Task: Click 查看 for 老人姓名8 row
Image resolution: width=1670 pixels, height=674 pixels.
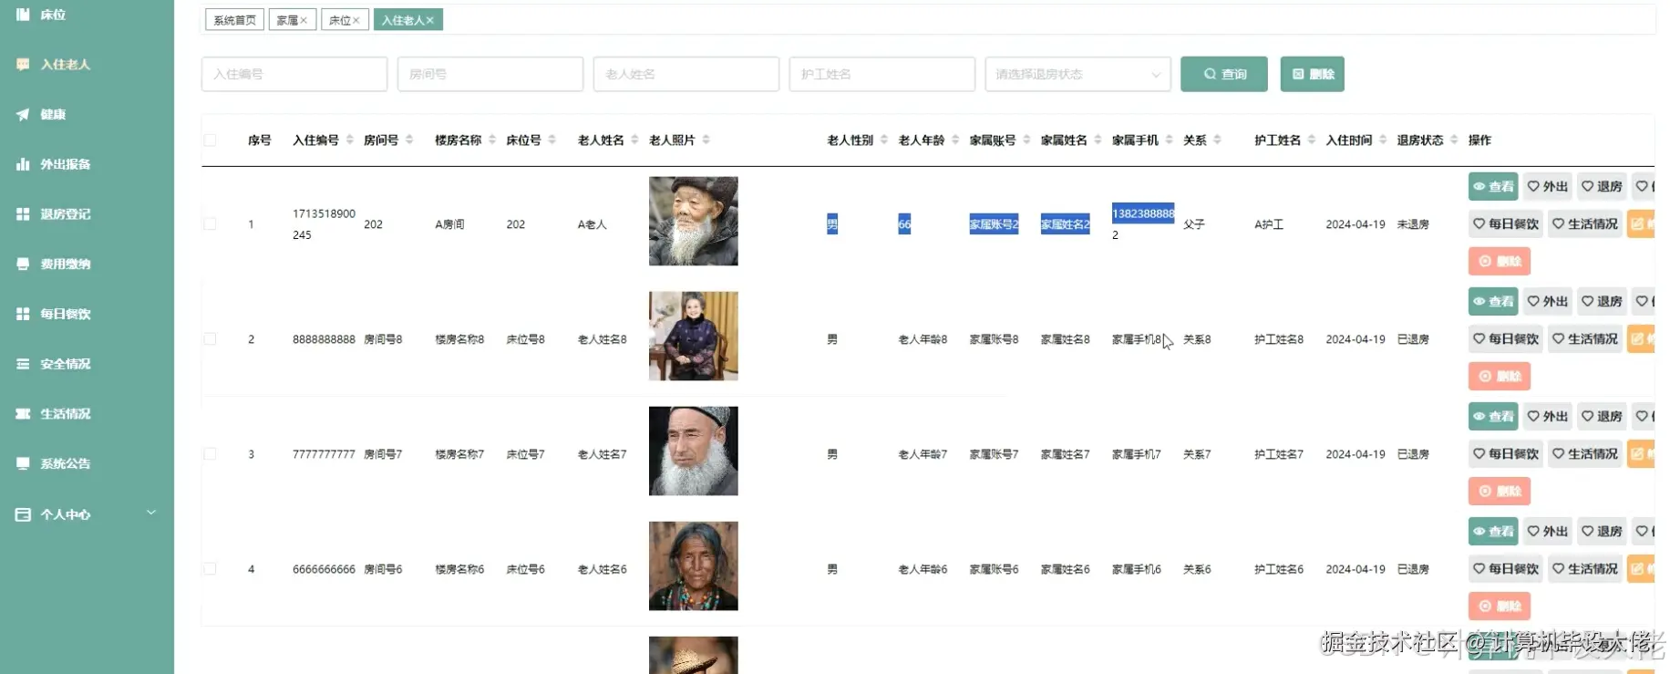Action: [x=1493, y=302]
